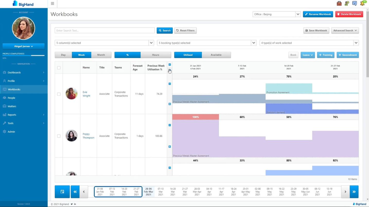This screenshot has height=207, width=369.
Task: Jump back with the double-left arrow timeline icon
Action: click(75, 192)
